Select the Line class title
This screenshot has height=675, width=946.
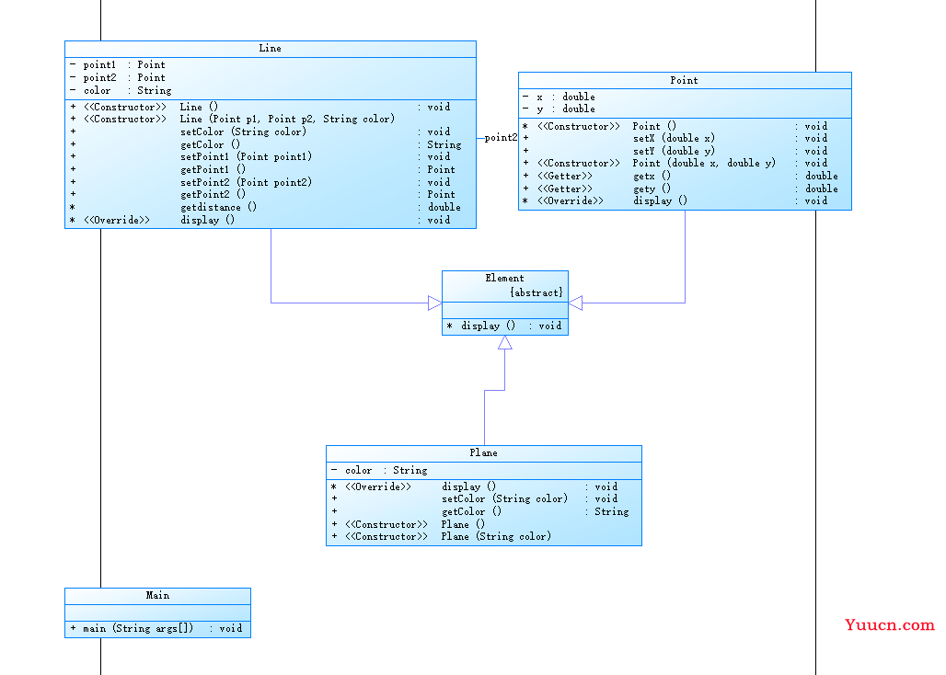[270, 48]
